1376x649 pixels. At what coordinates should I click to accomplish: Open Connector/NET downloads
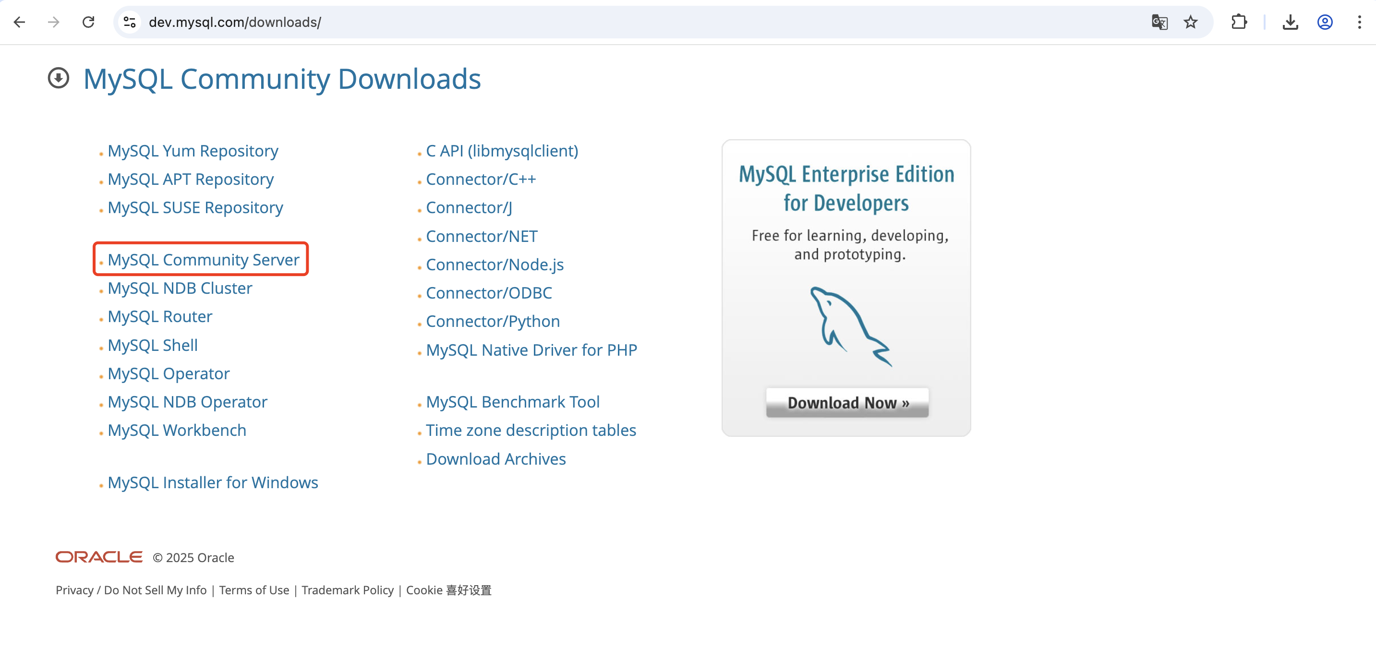482,237
